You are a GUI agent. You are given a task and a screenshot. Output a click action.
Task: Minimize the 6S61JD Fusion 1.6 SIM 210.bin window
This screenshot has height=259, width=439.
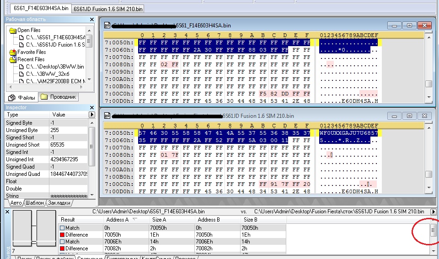click(394, 116)
